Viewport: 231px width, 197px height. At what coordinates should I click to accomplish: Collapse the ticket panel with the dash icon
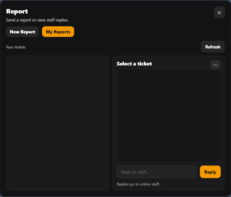pos(215,64)
